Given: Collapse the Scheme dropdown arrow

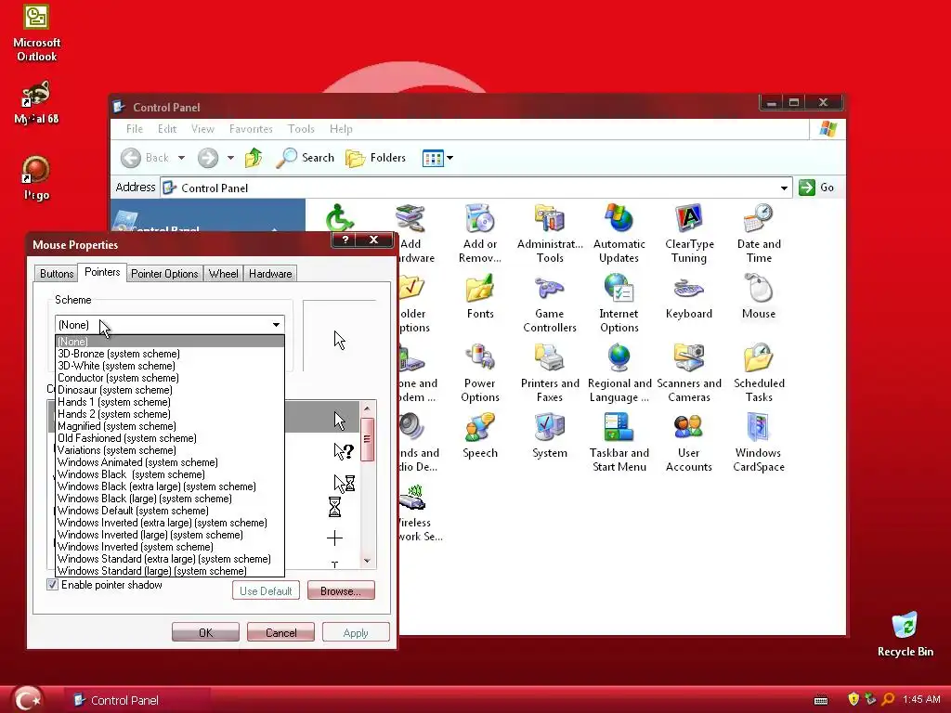Looking at the screenshot, I should click(276, 325).
